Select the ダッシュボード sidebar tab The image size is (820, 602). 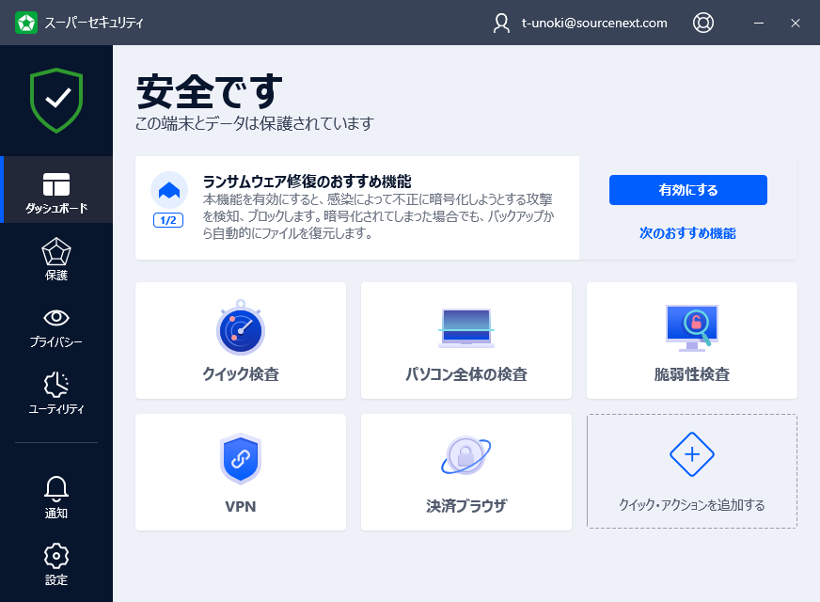coord(56,190)
